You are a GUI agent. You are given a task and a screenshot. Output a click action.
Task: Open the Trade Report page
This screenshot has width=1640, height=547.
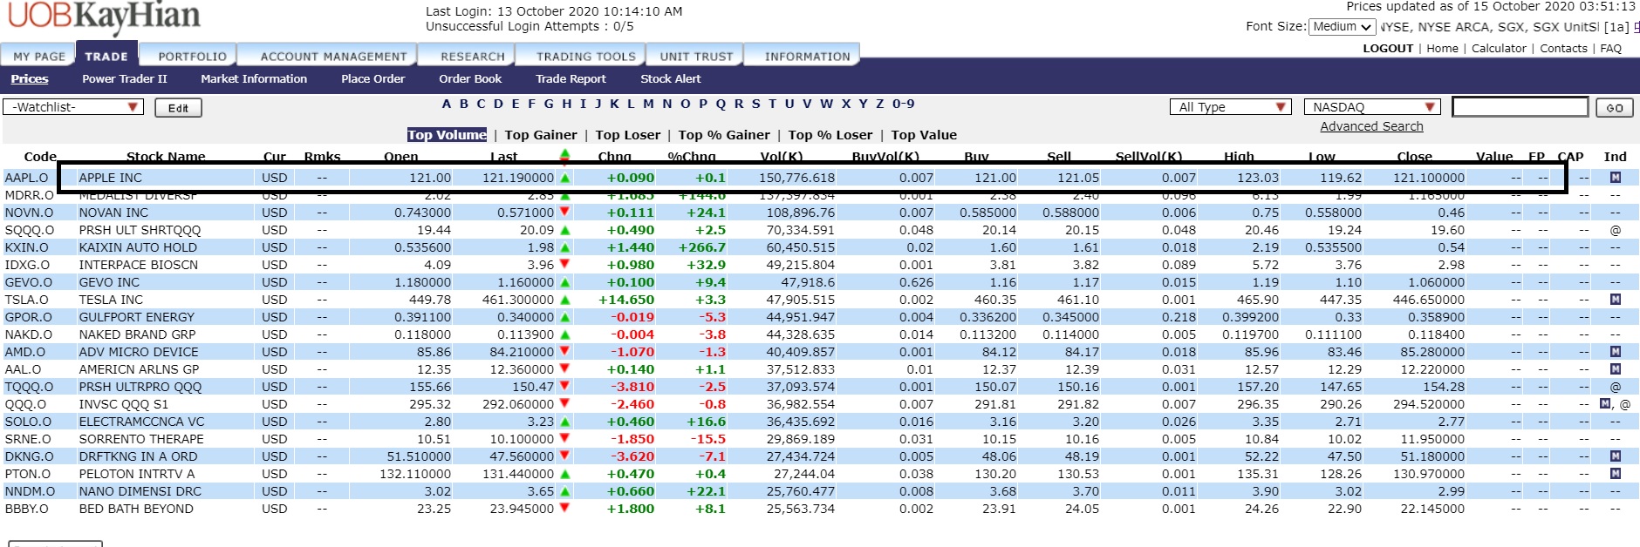click(x=571, y=78)
